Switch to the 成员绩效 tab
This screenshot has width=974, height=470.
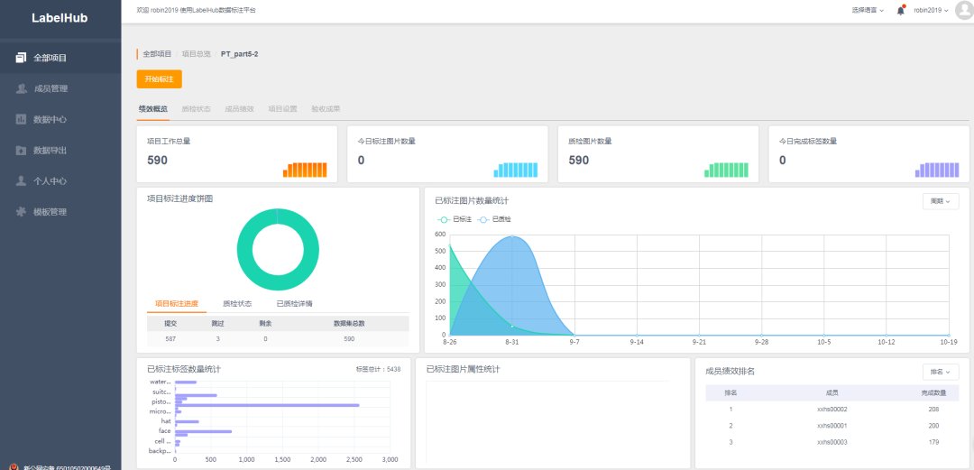click(x=239, y=109)
